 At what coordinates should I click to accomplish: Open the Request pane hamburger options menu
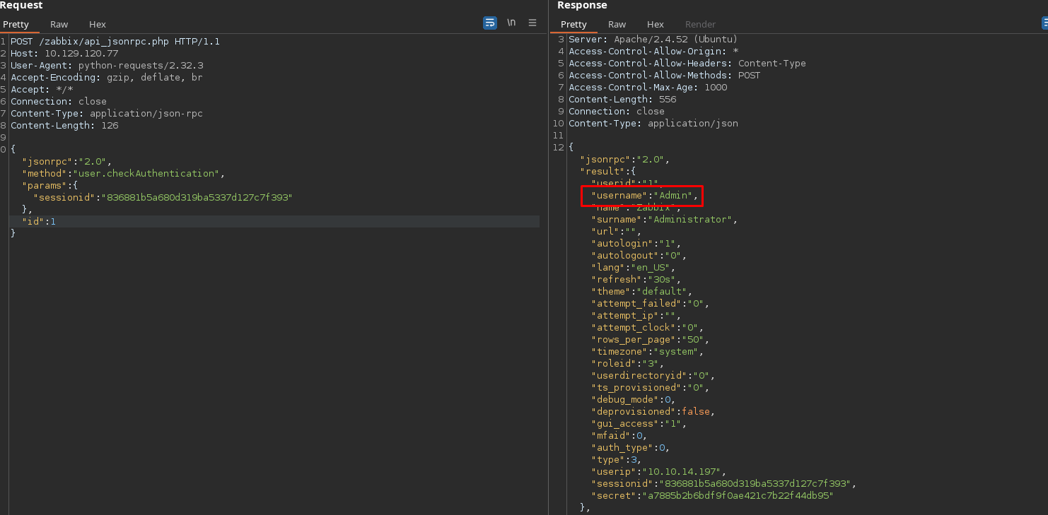click(532, 23)
